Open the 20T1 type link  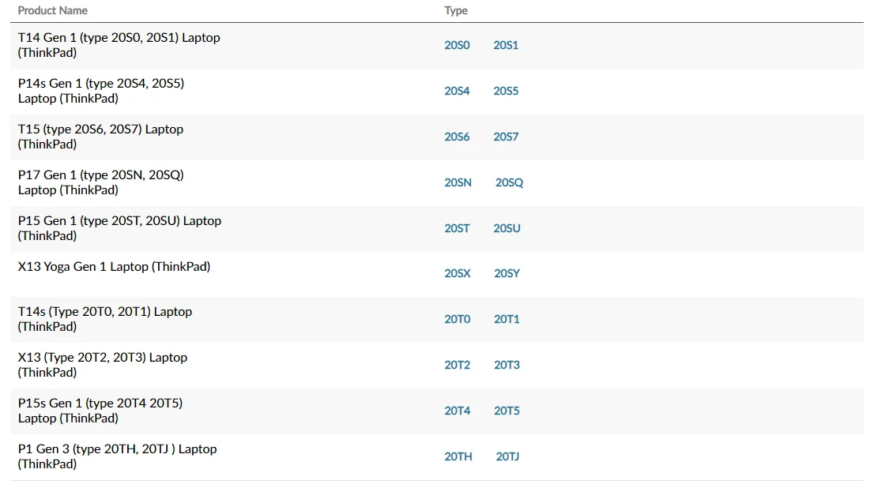tap(507, 319)
